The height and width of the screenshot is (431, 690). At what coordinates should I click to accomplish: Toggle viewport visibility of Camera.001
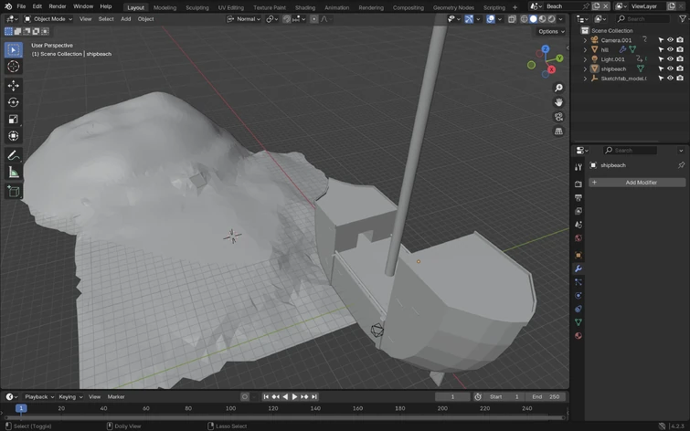click(670, 40)
